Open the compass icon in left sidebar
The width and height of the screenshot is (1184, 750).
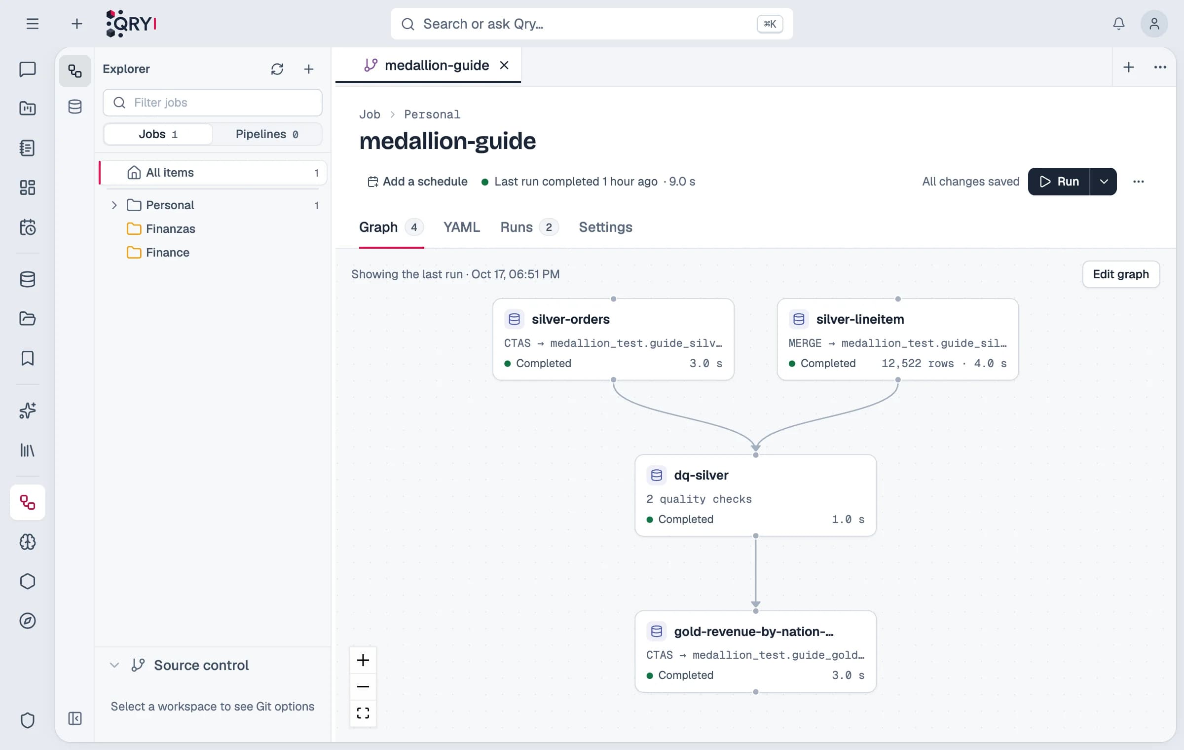tap(28, 621)
